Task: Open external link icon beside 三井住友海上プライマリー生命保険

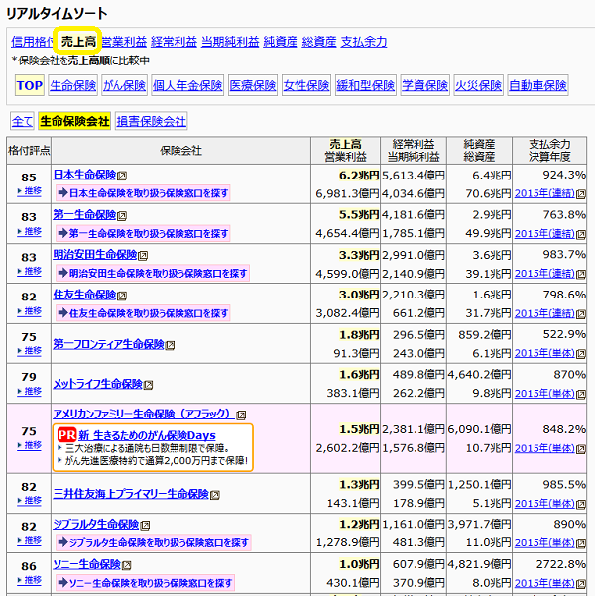Action: coord(215,495)
